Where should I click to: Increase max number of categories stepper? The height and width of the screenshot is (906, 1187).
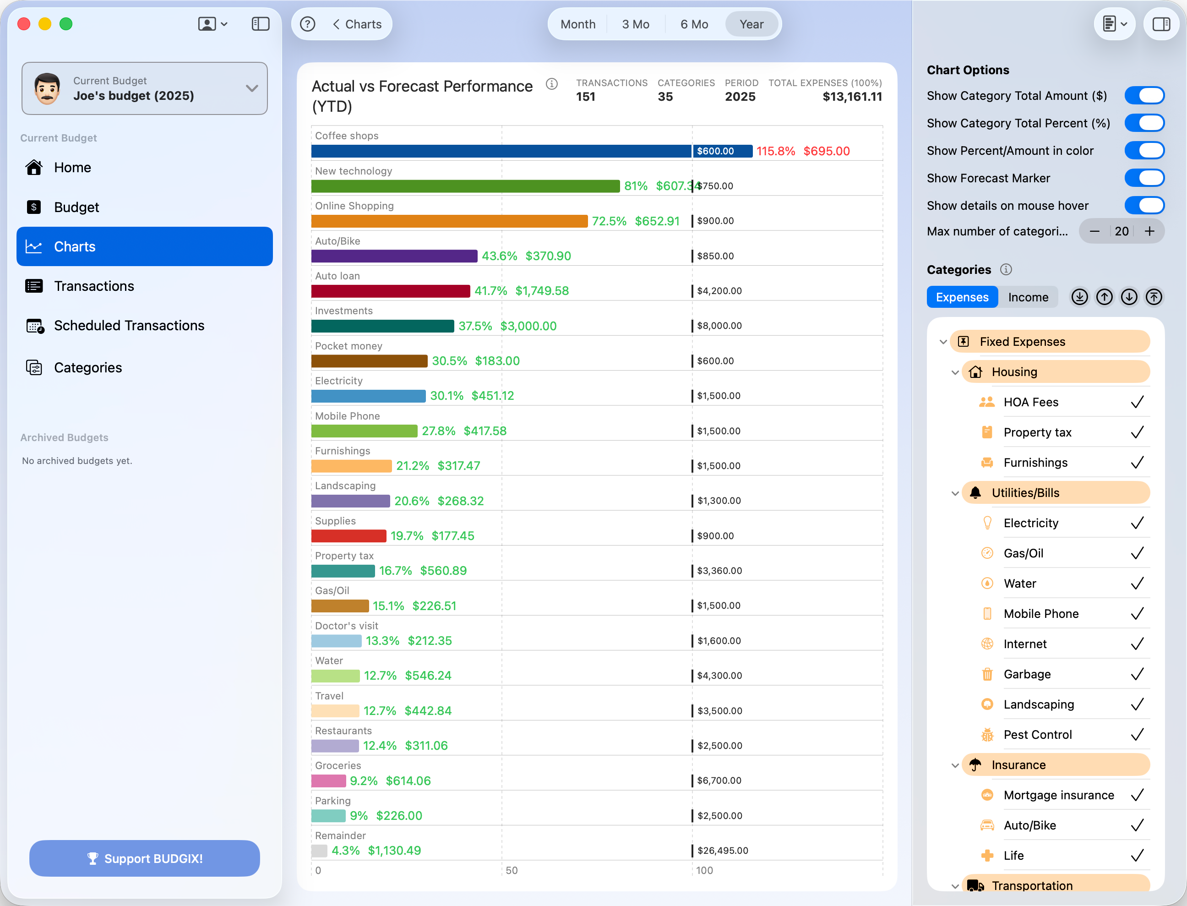pyautogui.click(x=1149, y=231)
